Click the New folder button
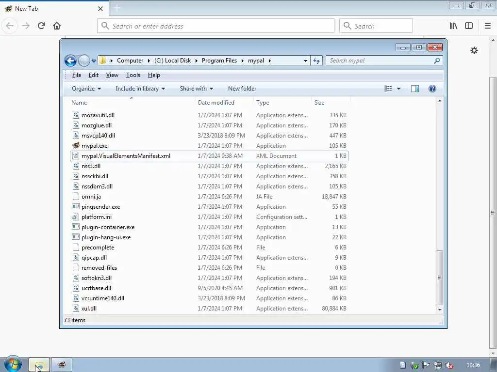 coord(242,89)
